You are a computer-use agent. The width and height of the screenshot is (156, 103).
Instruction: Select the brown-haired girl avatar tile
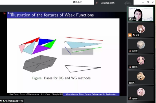tap(141, 30)
